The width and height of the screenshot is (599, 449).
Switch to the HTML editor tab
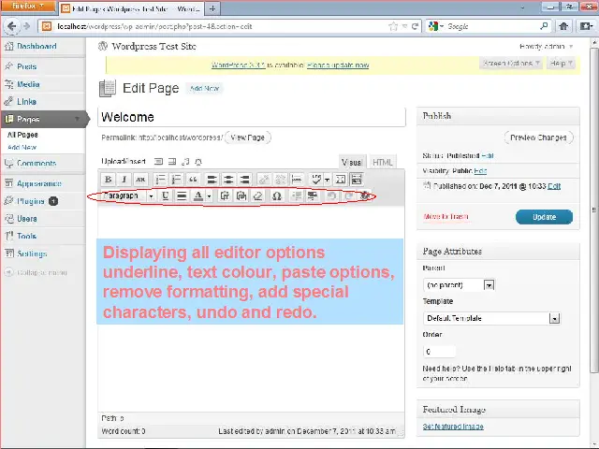click(x=383, y=162)
